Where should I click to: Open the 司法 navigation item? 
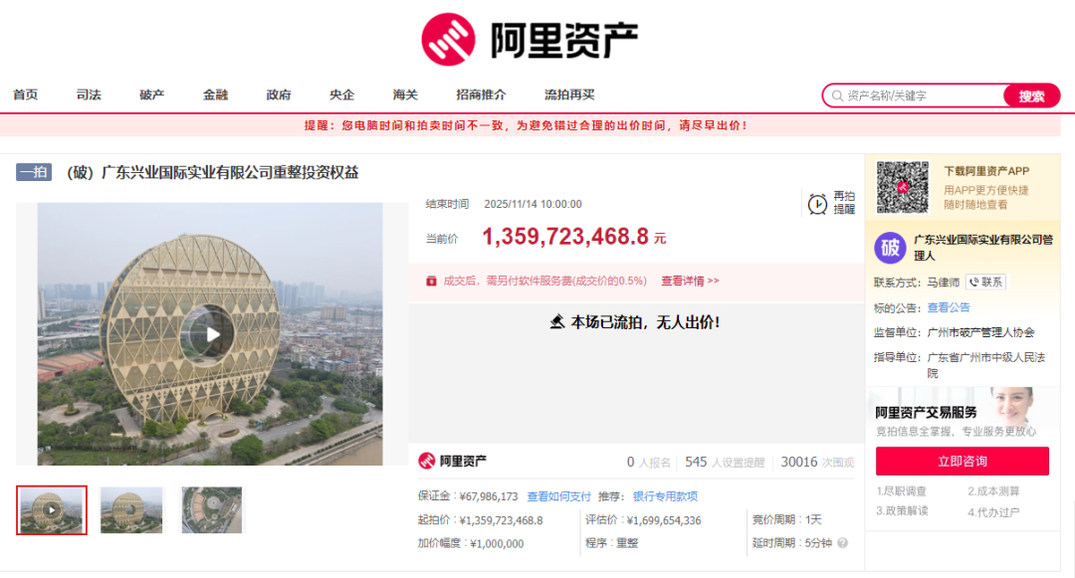pos(89,95)
